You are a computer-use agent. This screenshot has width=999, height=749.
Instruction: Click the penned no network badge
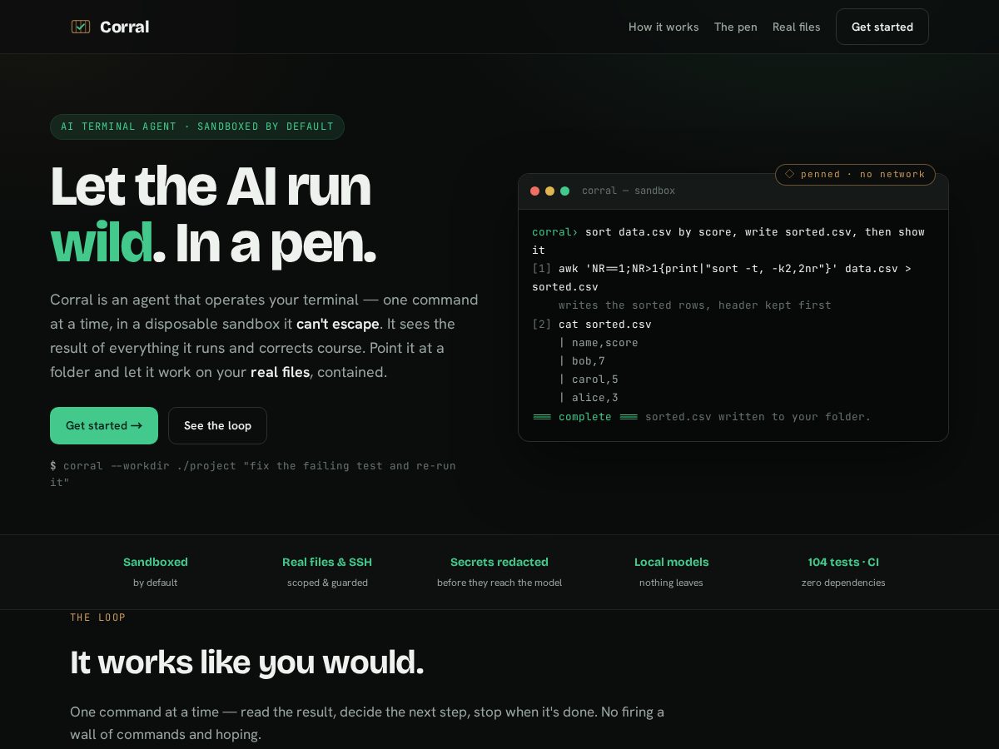click(855, 174)
